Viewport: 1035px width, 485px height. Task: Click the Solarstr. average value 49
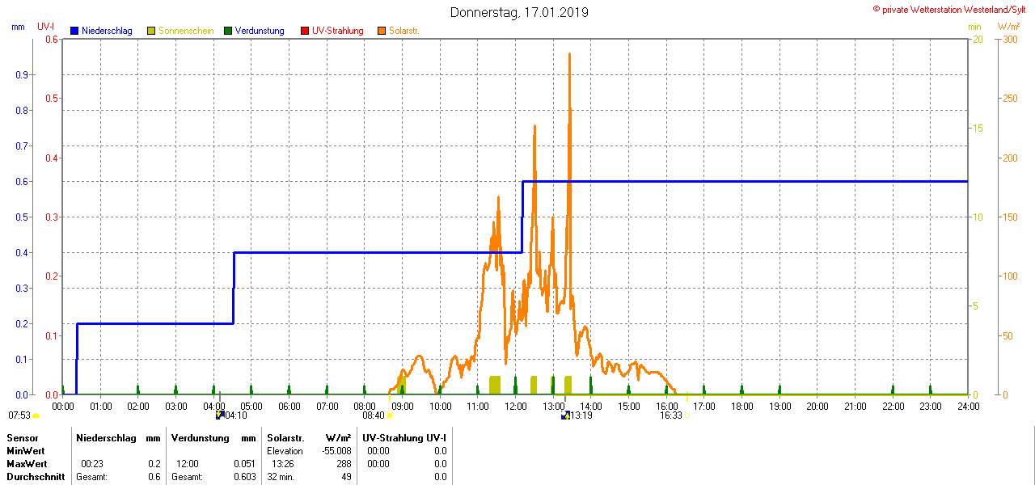click(346, 477)
